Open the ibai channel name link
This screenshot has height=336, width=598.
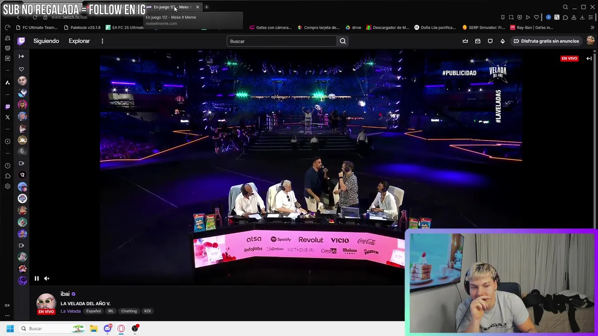pyautogui.click(x=65, y=294)
